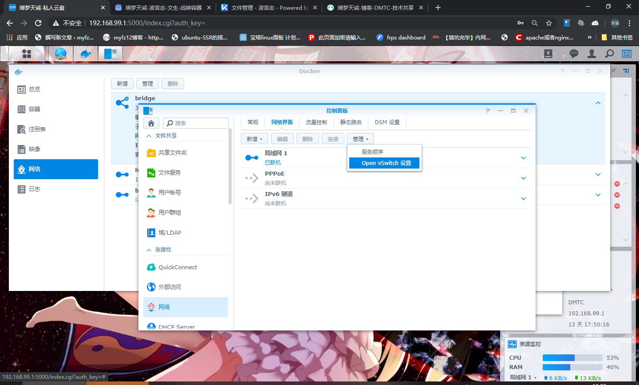This screenshot has height=385, width=639.
Task: View Docker 日志
Action: [x=56, y=189]
